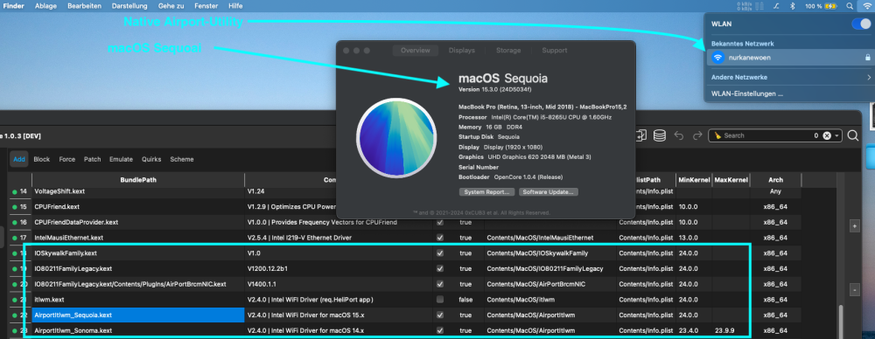Screen dimensions: 875x339
Task: Uncheck enabled box for IO80211FamilyLegacy.kext row
Action: click(440, 269)
